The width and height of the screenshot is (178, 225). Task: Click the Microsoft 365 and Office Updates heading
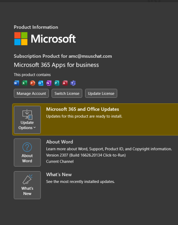83,109
